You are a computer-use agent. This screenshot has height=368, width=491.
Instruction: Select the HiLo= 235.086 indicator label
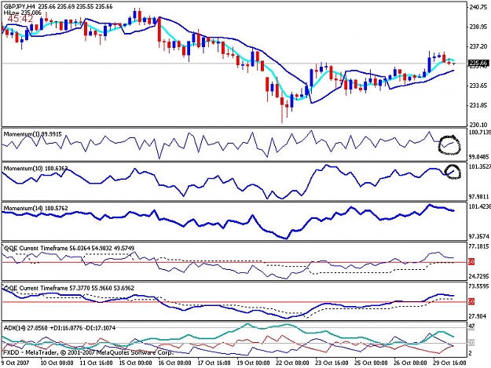pyautogui.click(x=23, y=13)
